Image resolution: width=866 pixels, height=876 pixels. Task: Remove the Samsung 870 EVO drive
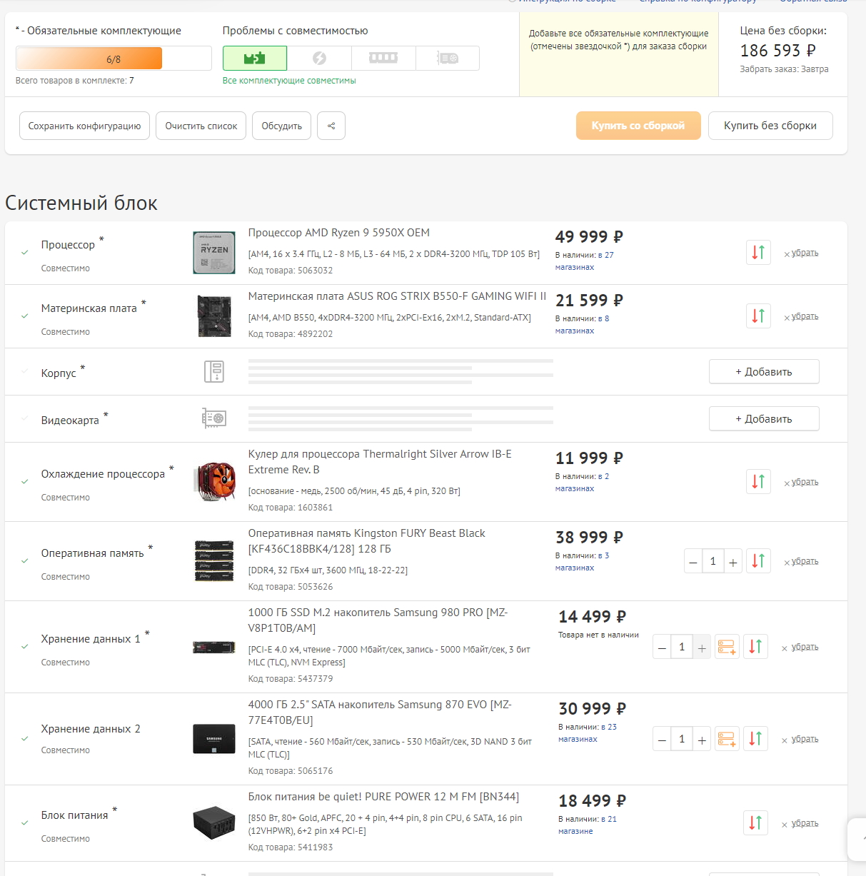800,739
